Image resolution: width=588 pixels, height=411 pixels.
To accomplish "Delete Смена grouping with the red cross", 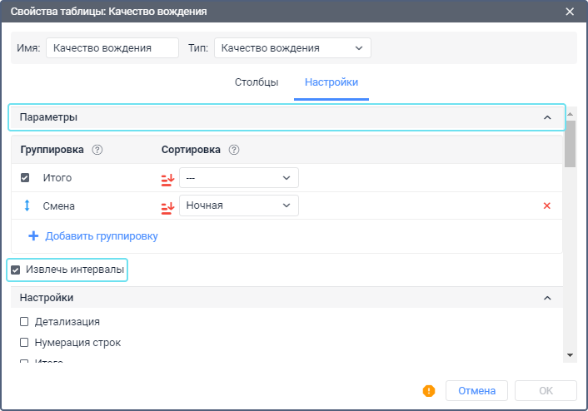I will pos(547,205).
